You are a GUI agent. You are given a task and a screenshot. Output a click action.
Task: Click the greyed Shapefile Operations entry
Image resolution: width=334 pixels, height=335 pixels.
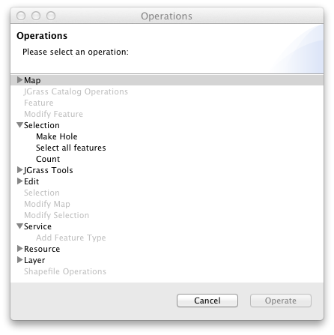(x=65, y=271)
